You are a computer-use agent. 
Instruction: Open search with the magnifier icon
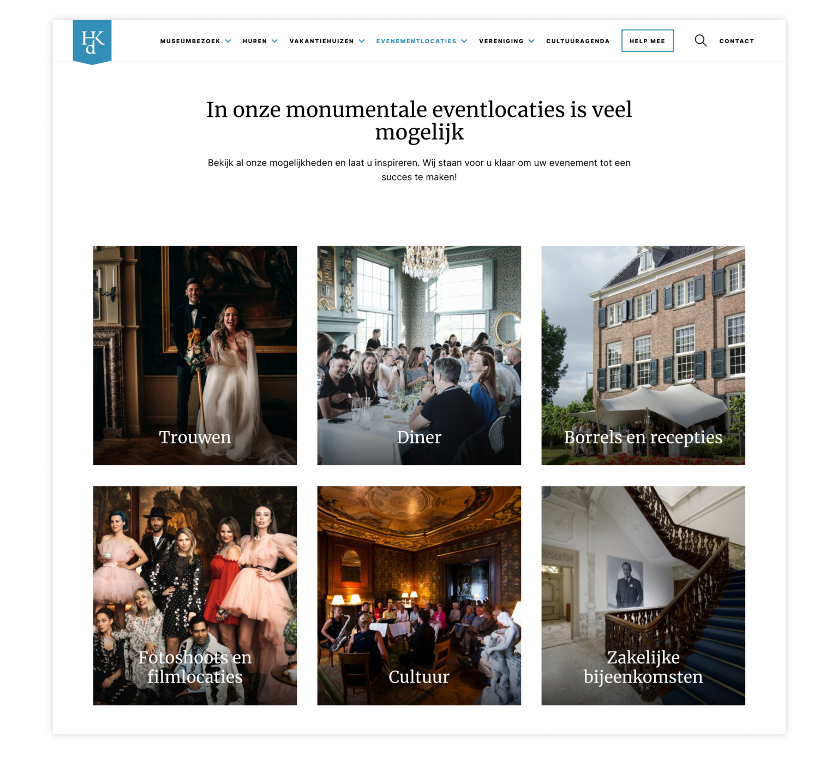(701, 41)
